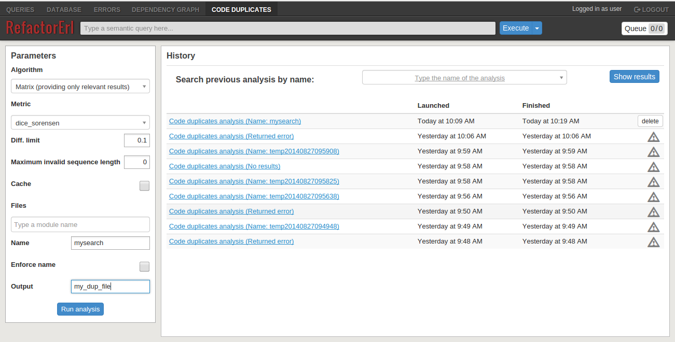Focus the semantic query input field
Viewport: 675px width, 342px height.
(288, 28)
